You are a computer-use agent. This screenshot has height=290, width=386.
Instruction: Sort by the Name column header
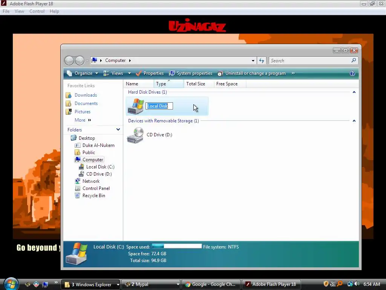coord(139,84)
